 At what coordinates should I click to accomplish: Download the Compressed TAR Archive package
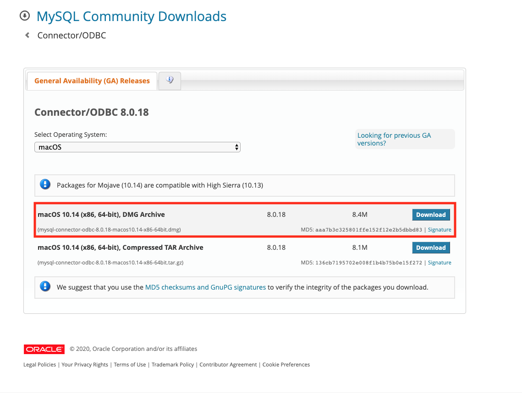[431, 248]
